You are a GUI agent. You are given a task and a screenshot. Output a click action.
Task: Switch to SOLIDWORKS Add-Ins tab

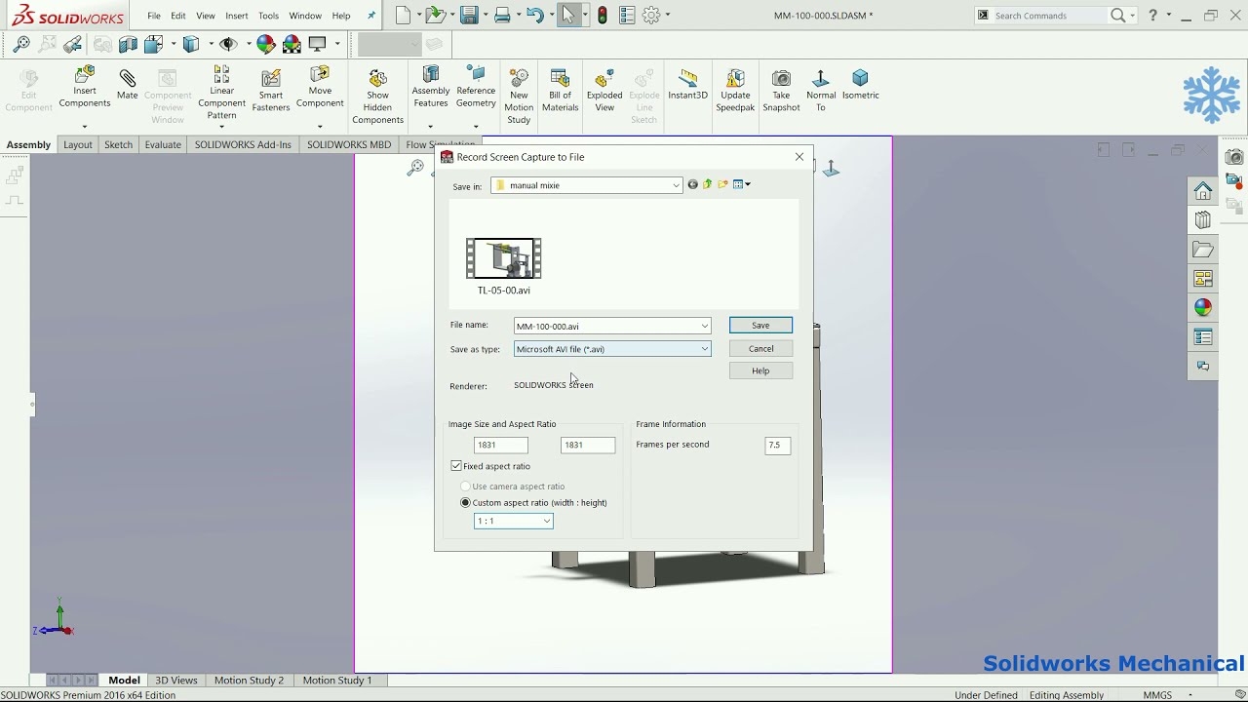(x=243, y=144)
